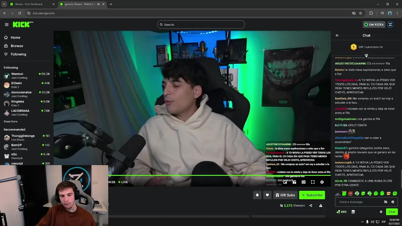Show hidden system tray icons chevron

pos(362,222)
